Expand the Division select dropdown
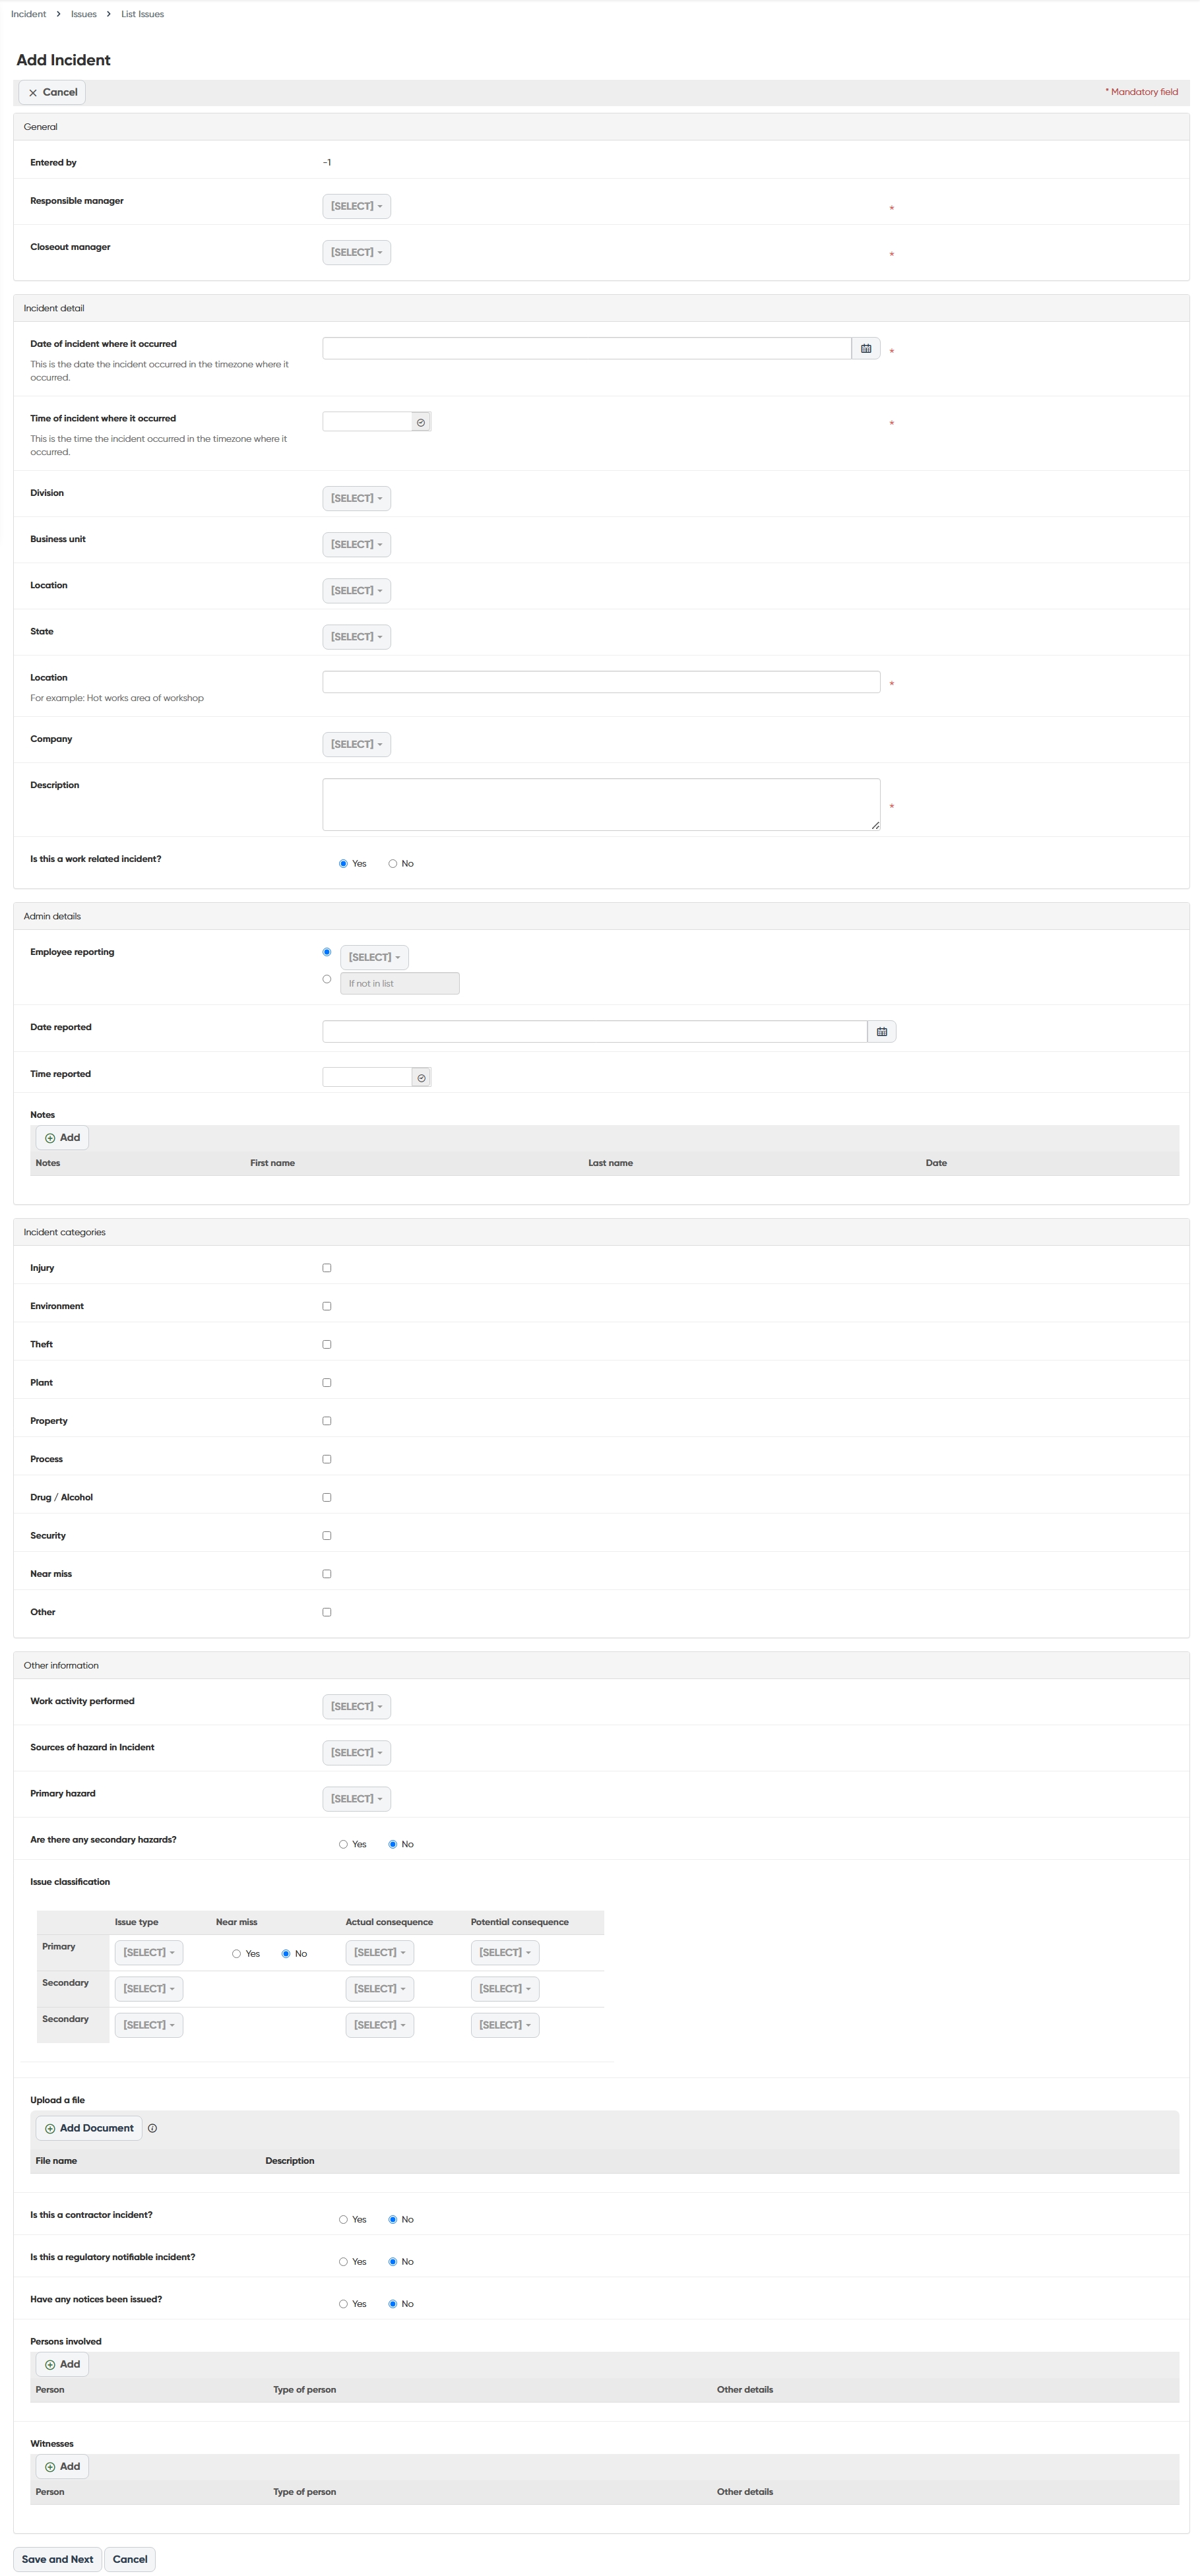 coord(357,498)
